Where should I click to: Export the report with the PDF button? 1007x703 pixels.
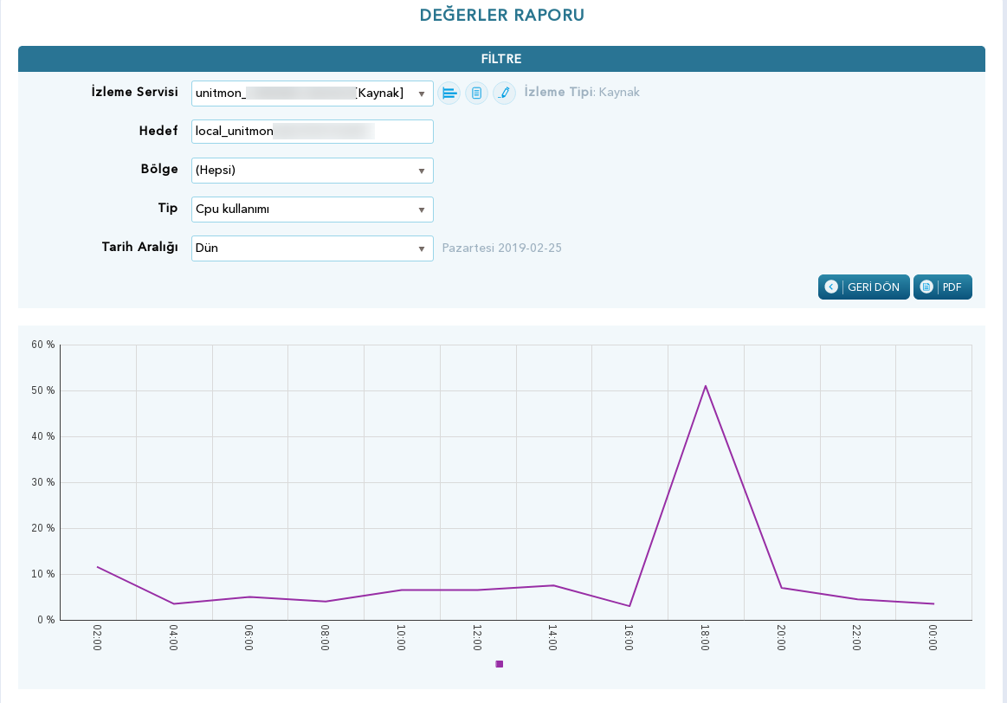pos(943,287)
